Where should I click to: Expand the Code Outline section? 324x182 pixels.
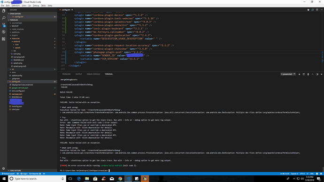pos(32,171)
